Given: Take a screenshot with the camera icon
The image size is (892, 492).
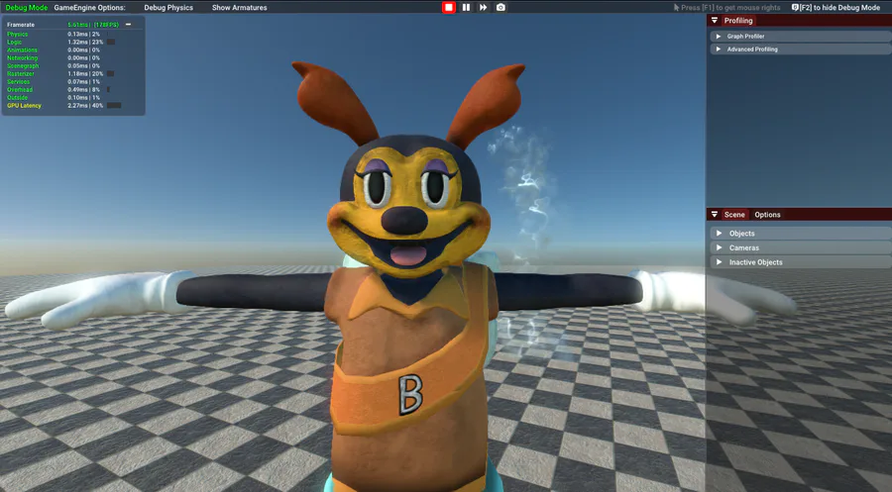Looking at the screenshot, I should point(501,7).
